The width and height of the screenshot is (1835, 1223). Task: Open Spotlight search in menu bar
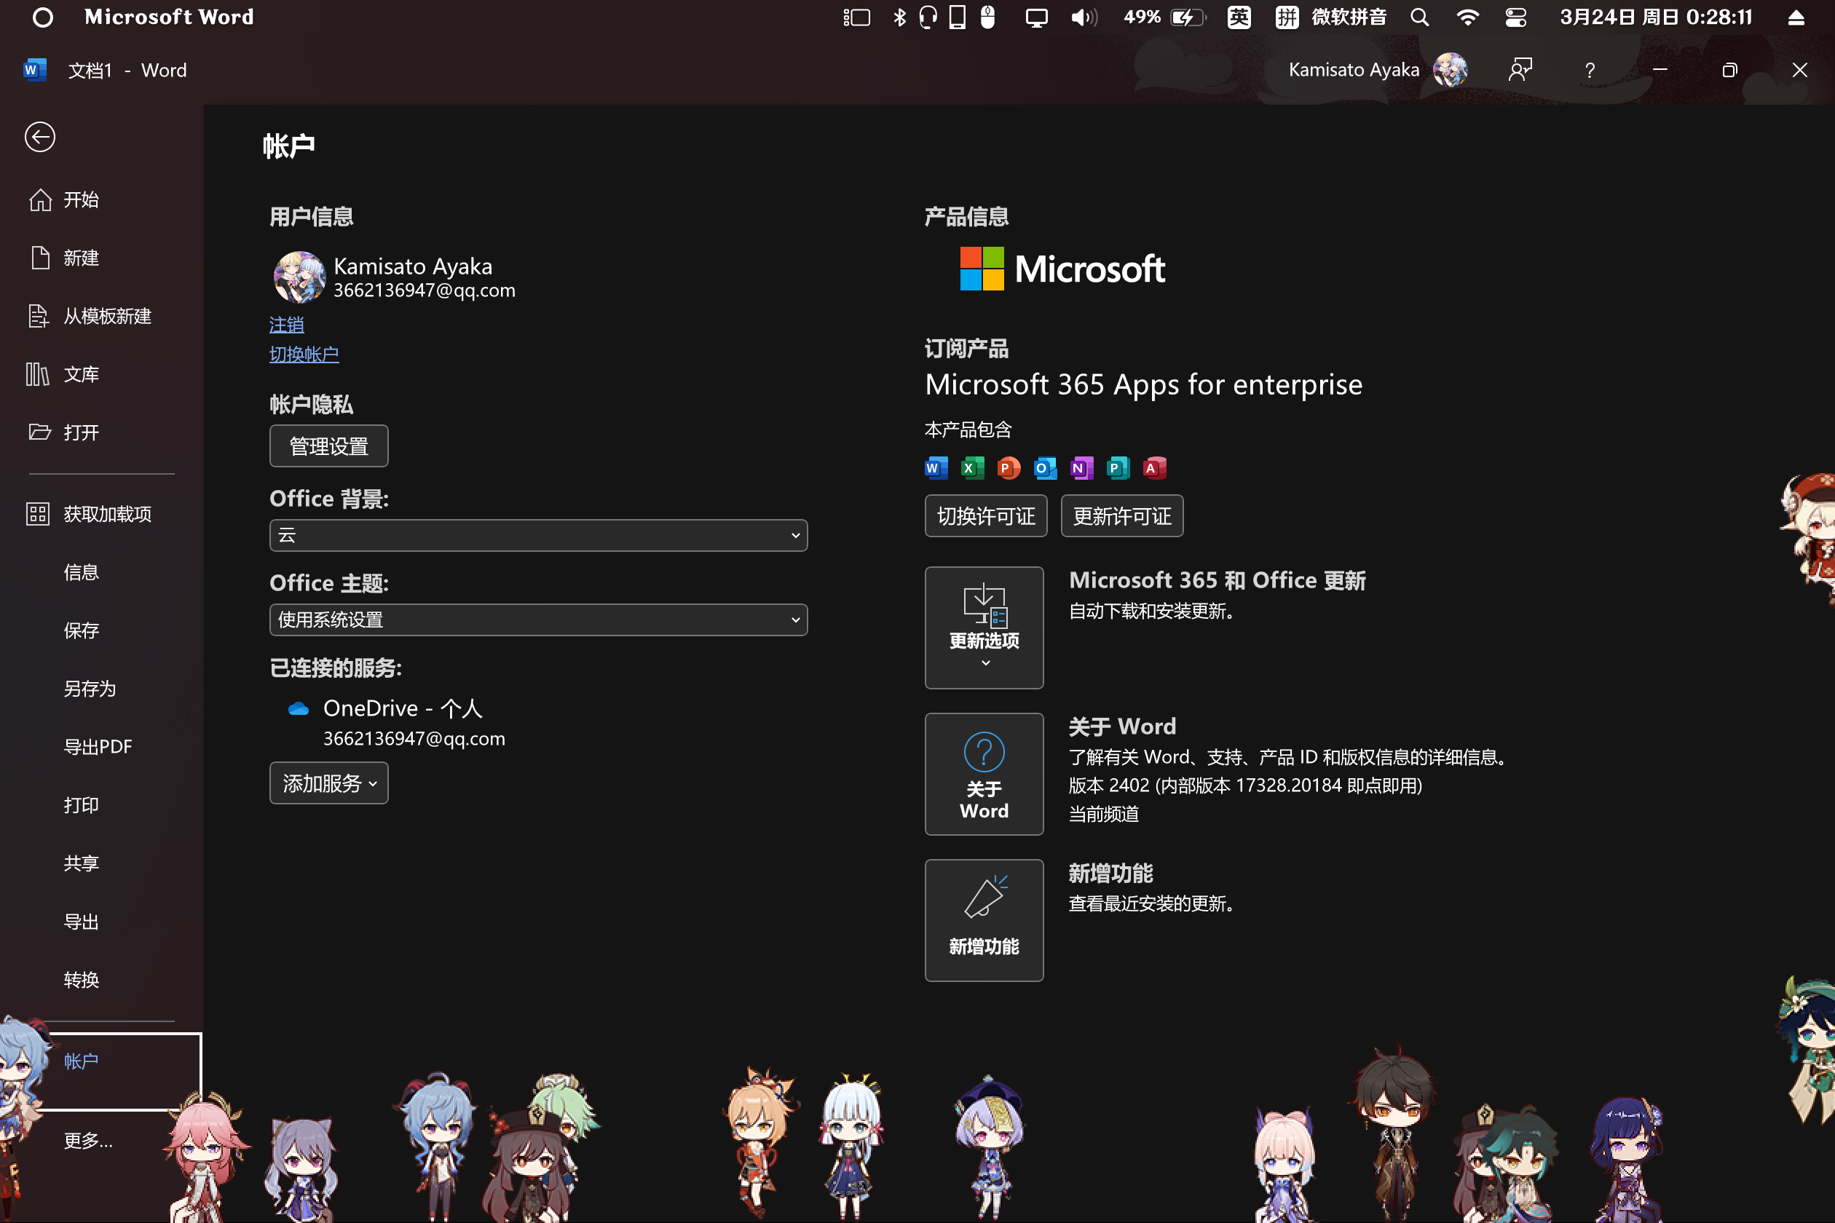1419,17
